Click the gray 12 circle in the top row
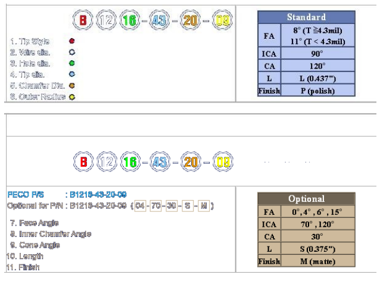The width and height of the screenshot is (380, 281). [x=105, y=21]
